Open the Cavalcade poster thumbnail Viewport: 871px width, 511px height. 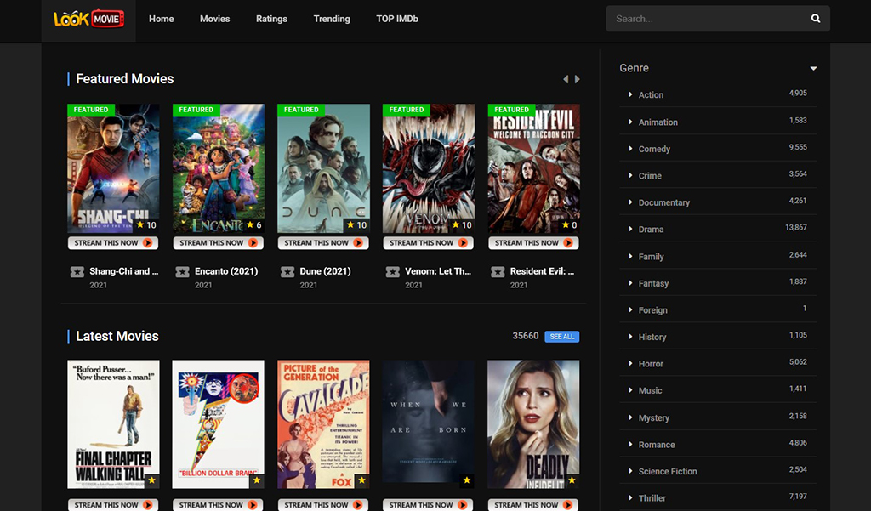point(323,424)
